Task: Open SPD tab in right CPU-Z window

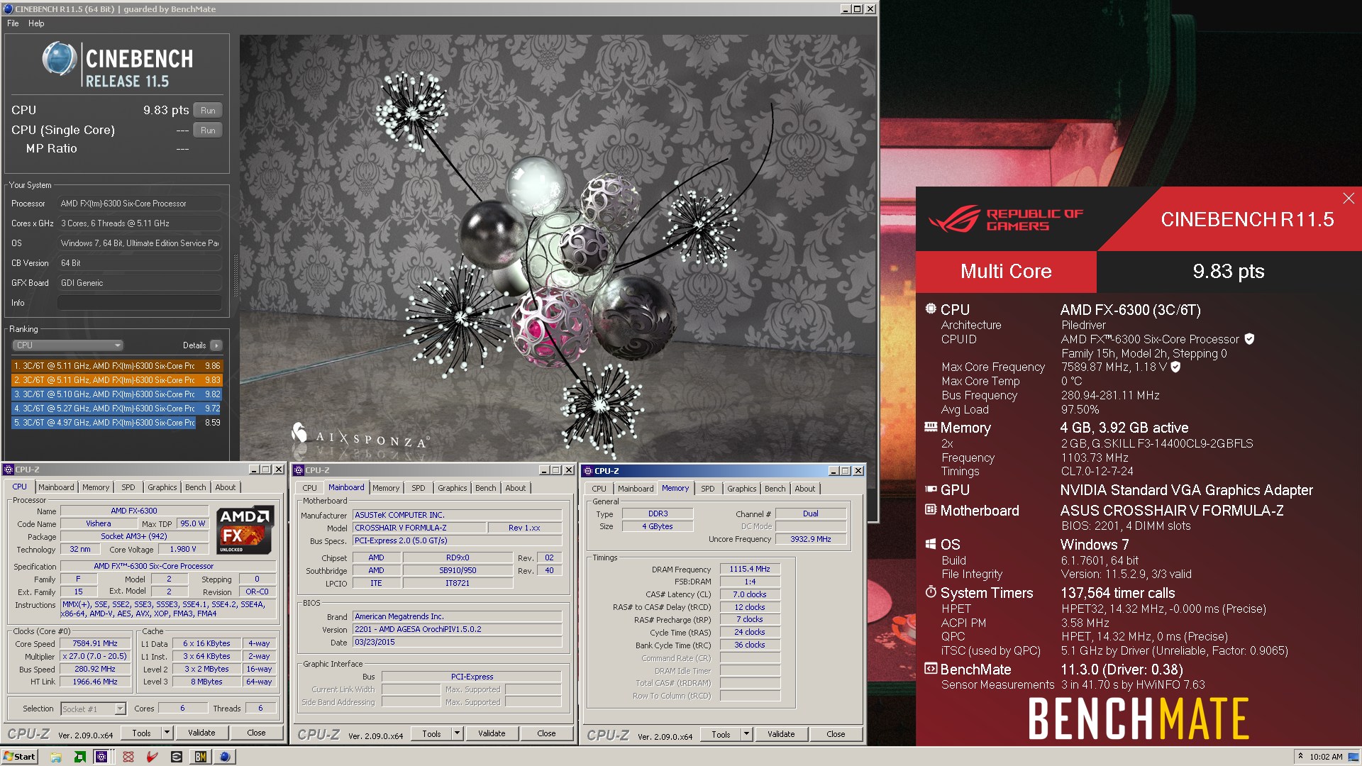Action: pos(708,489)
